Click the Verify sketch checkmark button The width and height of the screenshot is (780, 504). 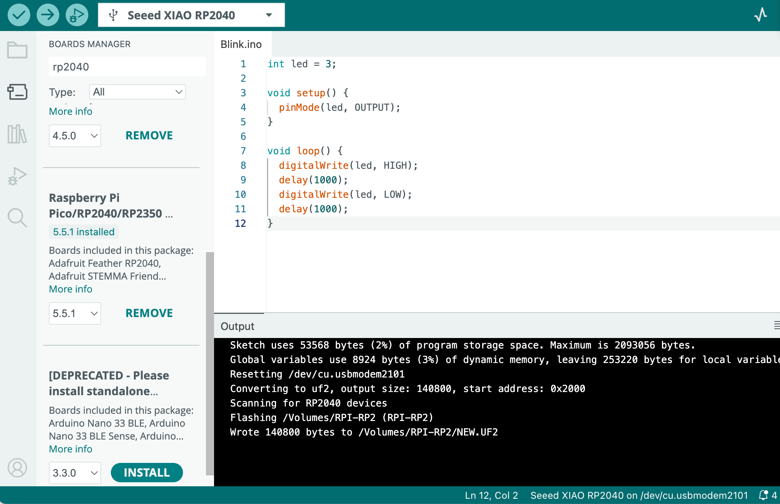click(19, 15)
